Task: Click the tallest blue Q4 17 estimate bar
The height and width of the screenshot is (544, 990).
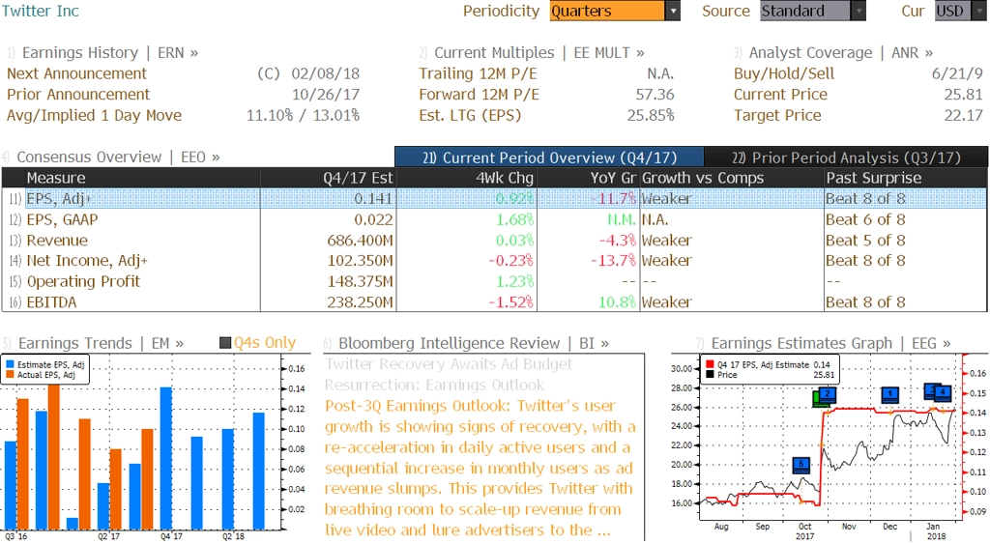Action: [166, 458]
